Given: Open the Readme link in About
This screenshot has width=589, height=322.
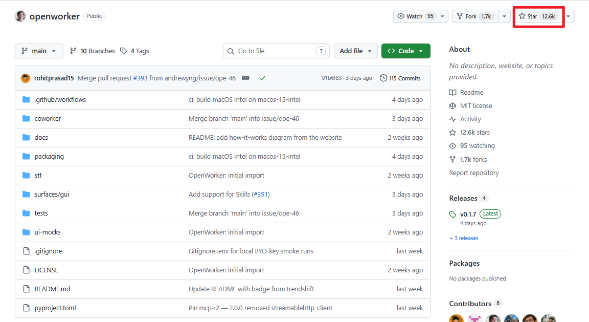Looking at the screenshot, I should [466, 92].
